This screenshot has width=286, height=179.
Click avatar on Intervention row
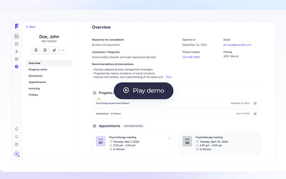(255, 114)
